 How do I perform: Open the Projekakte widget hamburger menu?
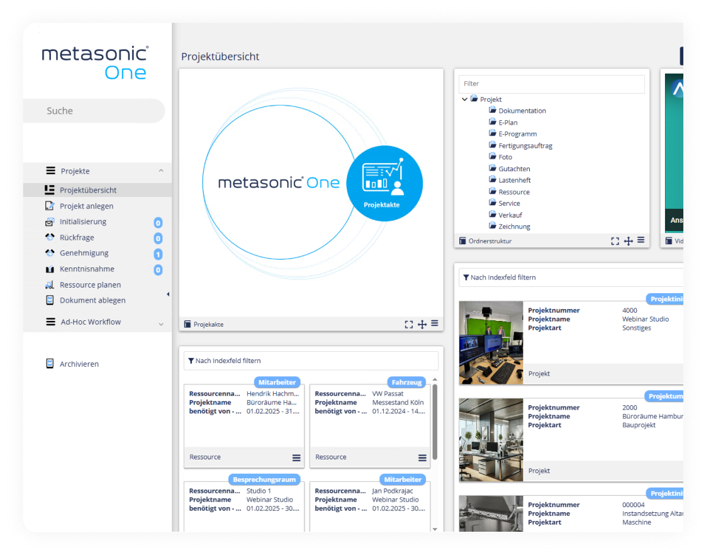[435, 323]
